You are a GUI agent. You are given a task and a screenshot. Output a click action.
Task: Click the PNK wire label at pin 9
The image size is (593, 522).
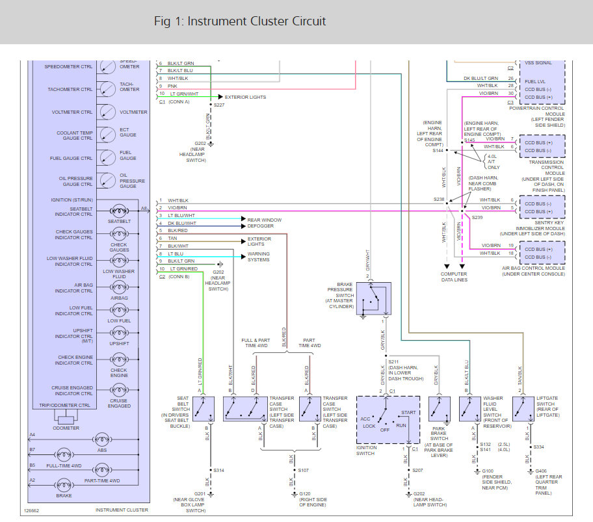(x=172, y=86)
